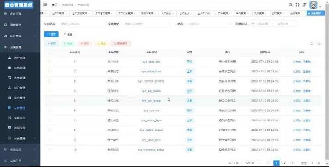Select the highlighted 字典管理 sidebar item

(20, 108)
